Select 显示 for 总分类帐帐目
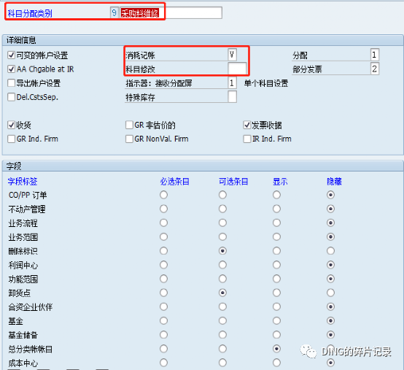The width and height of the screenshot is (404, 370). pyautogui.click(x=276, y=349)
